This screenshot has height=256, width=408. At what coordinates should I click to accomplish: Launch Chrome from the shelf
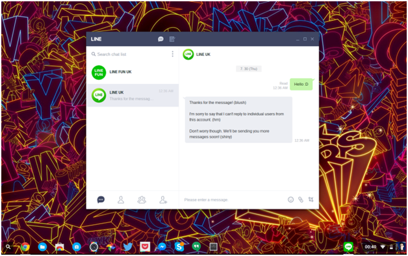point(25,247)
